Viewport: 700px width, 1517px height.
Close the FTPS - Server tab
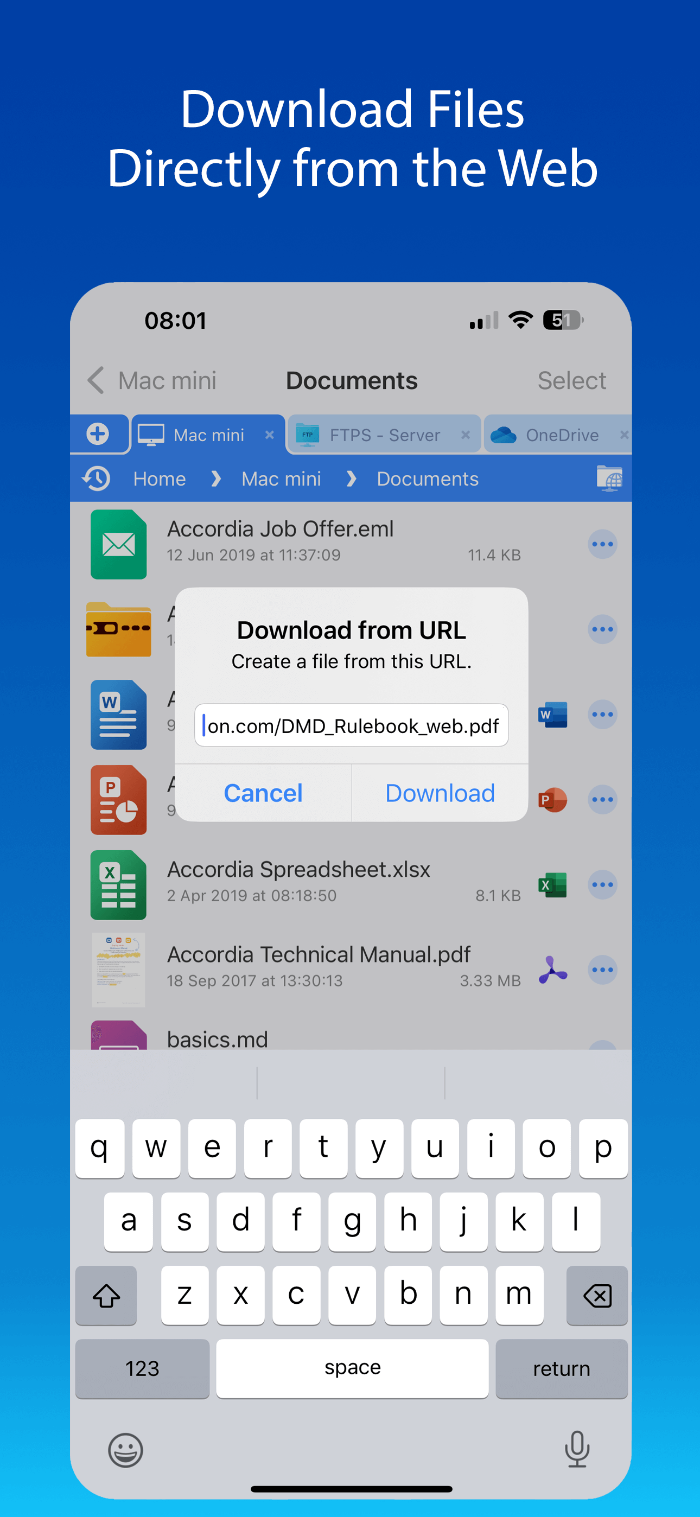[466, 435]
